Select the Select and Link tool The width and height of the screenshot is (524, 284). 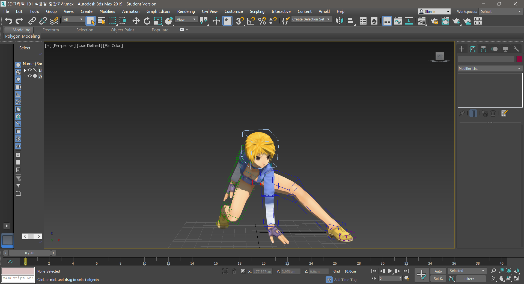click(32, 21)
